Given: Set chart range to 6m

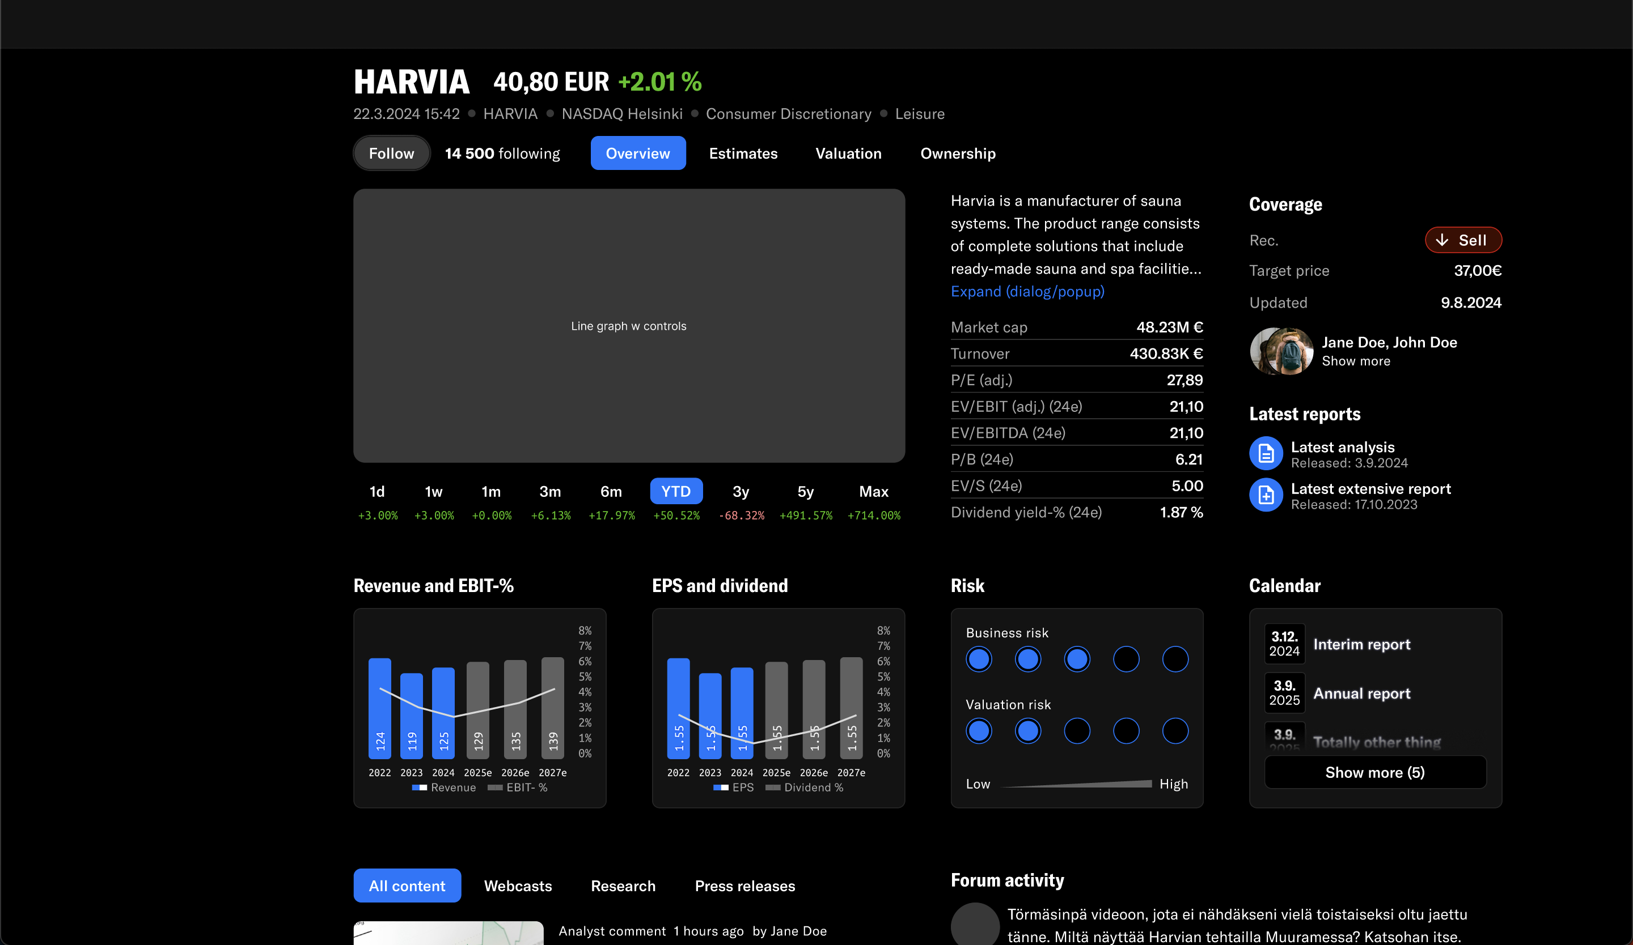Looking at the screenshot, I should click(611, 492).
